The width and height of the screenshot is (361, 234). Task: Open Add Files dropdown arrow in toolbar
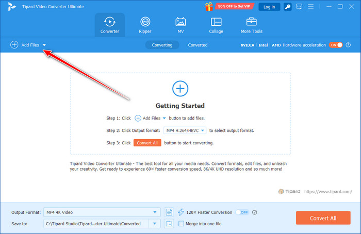pyautogui.click(x=44, y=45)
